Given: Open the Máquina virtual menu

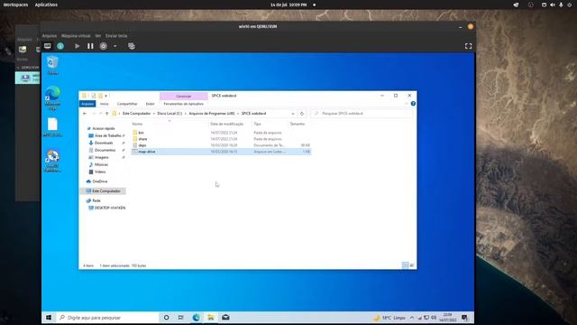Looking at the screenshot, I should (76, 36).
